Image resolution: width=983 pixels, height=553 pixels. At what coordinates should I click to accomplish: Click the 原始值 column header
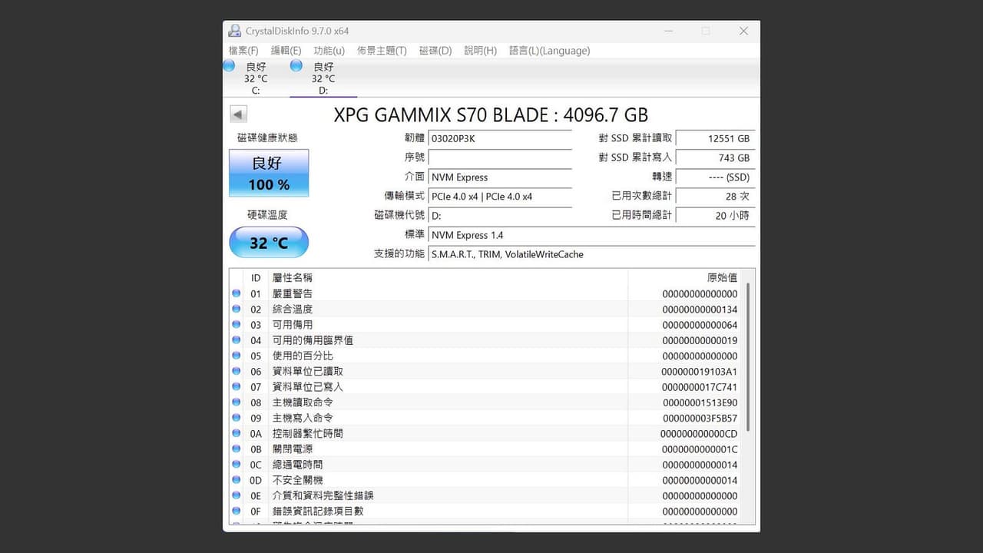(x=685, y=277)
